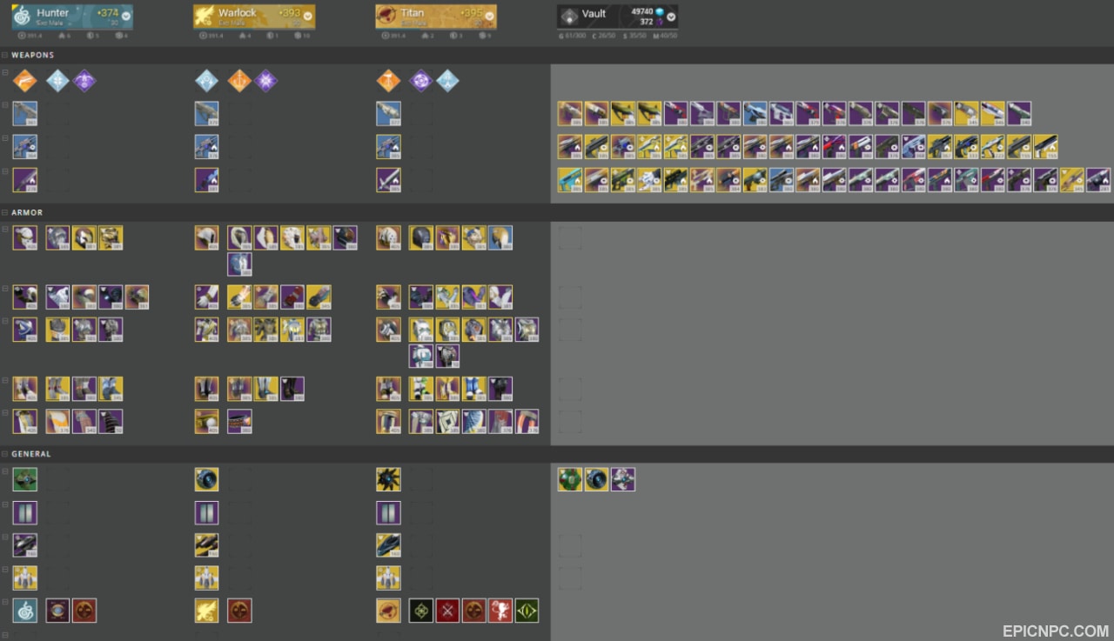Open the Hunter character dropdown menu
The image size is (1114, 641).
point(126,16)
